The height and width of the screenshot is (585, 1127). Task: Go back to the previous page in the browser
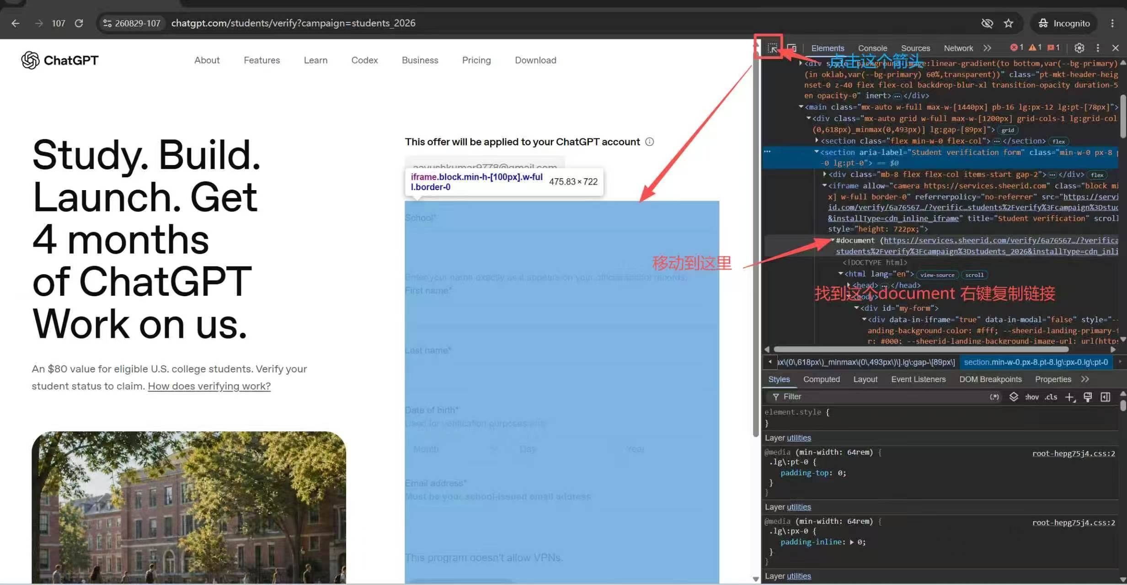click(x=16, y=23)
